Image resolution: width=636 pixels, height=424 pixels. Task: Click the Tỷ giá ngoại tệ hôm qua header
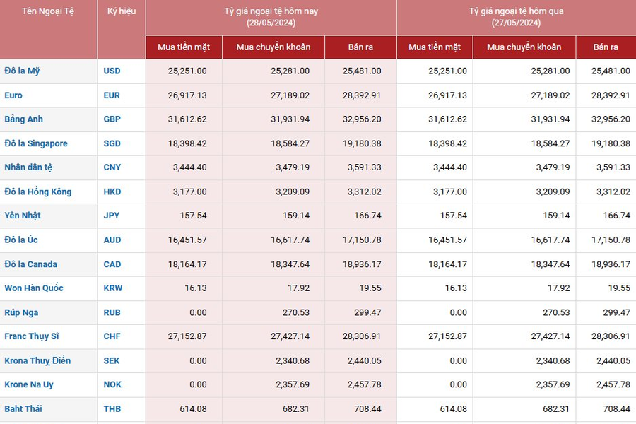coord(516,17)
